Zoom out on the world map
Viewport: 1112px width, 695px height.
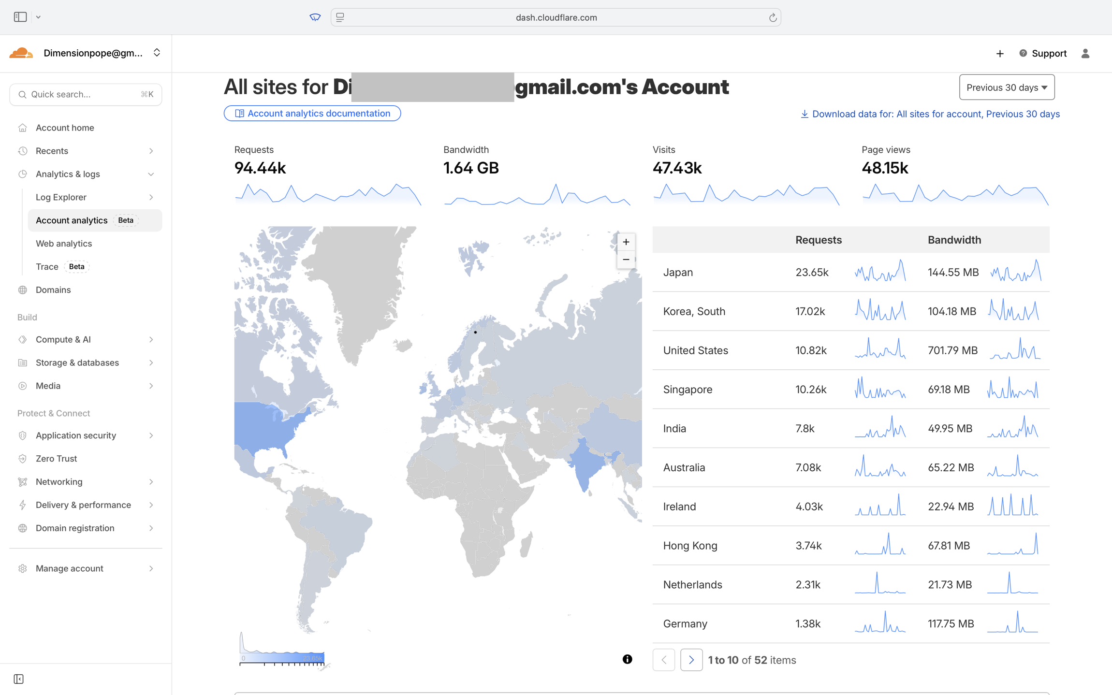coord(626,260)
